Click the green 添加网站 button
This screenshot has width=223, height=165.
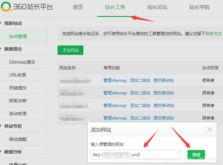pos(70,50)
